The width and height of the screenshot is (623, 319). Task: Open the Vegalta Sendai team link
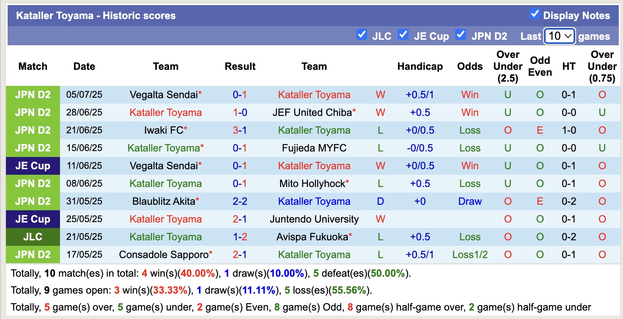(163, 95)
